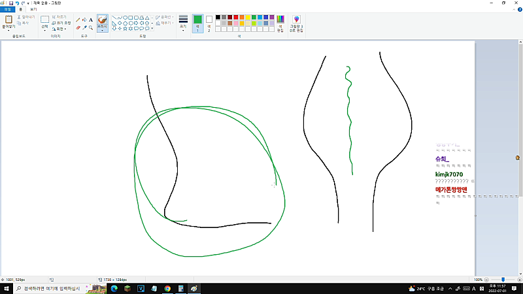Select the Text tool
Viewport: 523px width, 294px height.
point(90,20)
